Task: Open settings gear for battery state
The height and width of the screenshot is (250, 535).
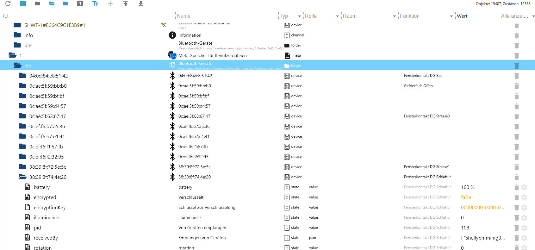Action: pyautogui.click(x=524, y=187)
